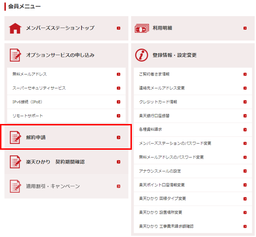The height and width of the screenshot is (237, 256).
Task: Click the red arrow on 解約申請 row
Action: (118, 137)
